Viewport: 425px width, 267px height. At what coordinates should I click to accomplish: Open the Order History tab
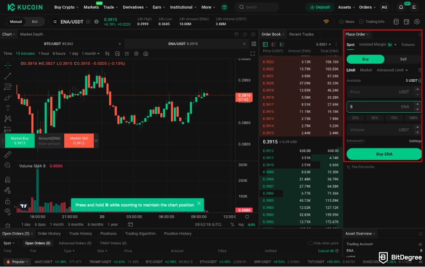[x=49, y=234]
